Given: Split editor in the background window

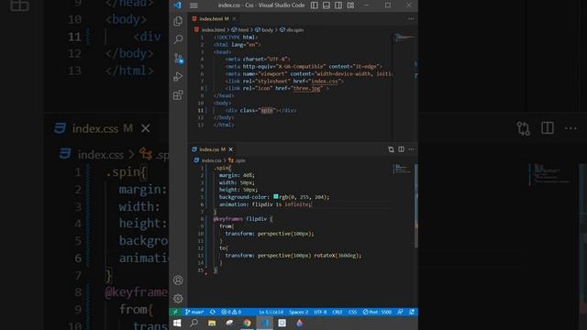Looking at the screenshot, I should tap(548, 128).
